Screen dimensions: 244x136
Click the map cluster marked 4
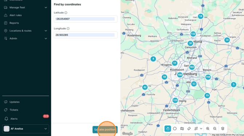click(x=153, y=59)
